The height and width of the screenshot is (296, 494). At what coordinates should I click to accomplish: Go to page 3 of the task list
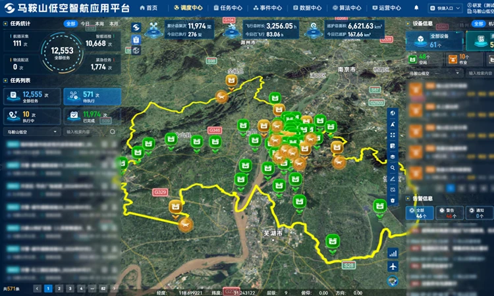pyautogui.click(x=70, y=288)
